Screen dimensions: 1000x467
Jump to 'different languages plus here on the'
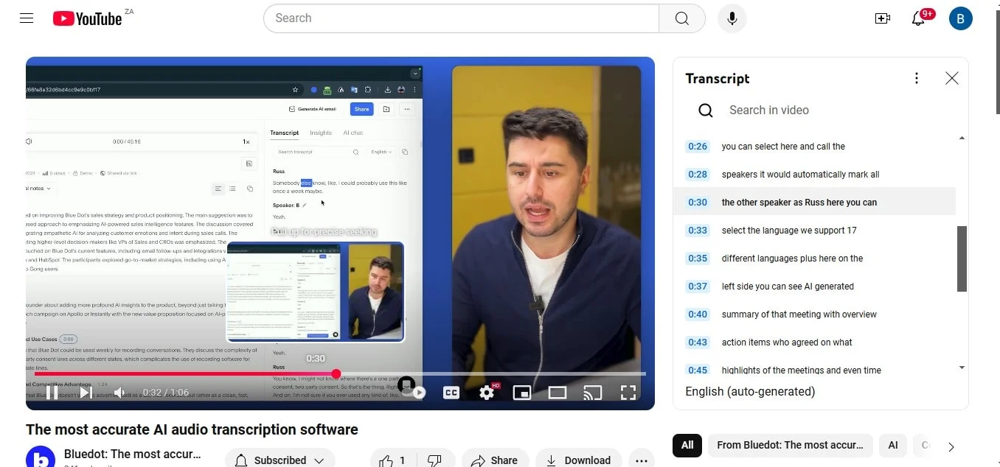point(814,259)
